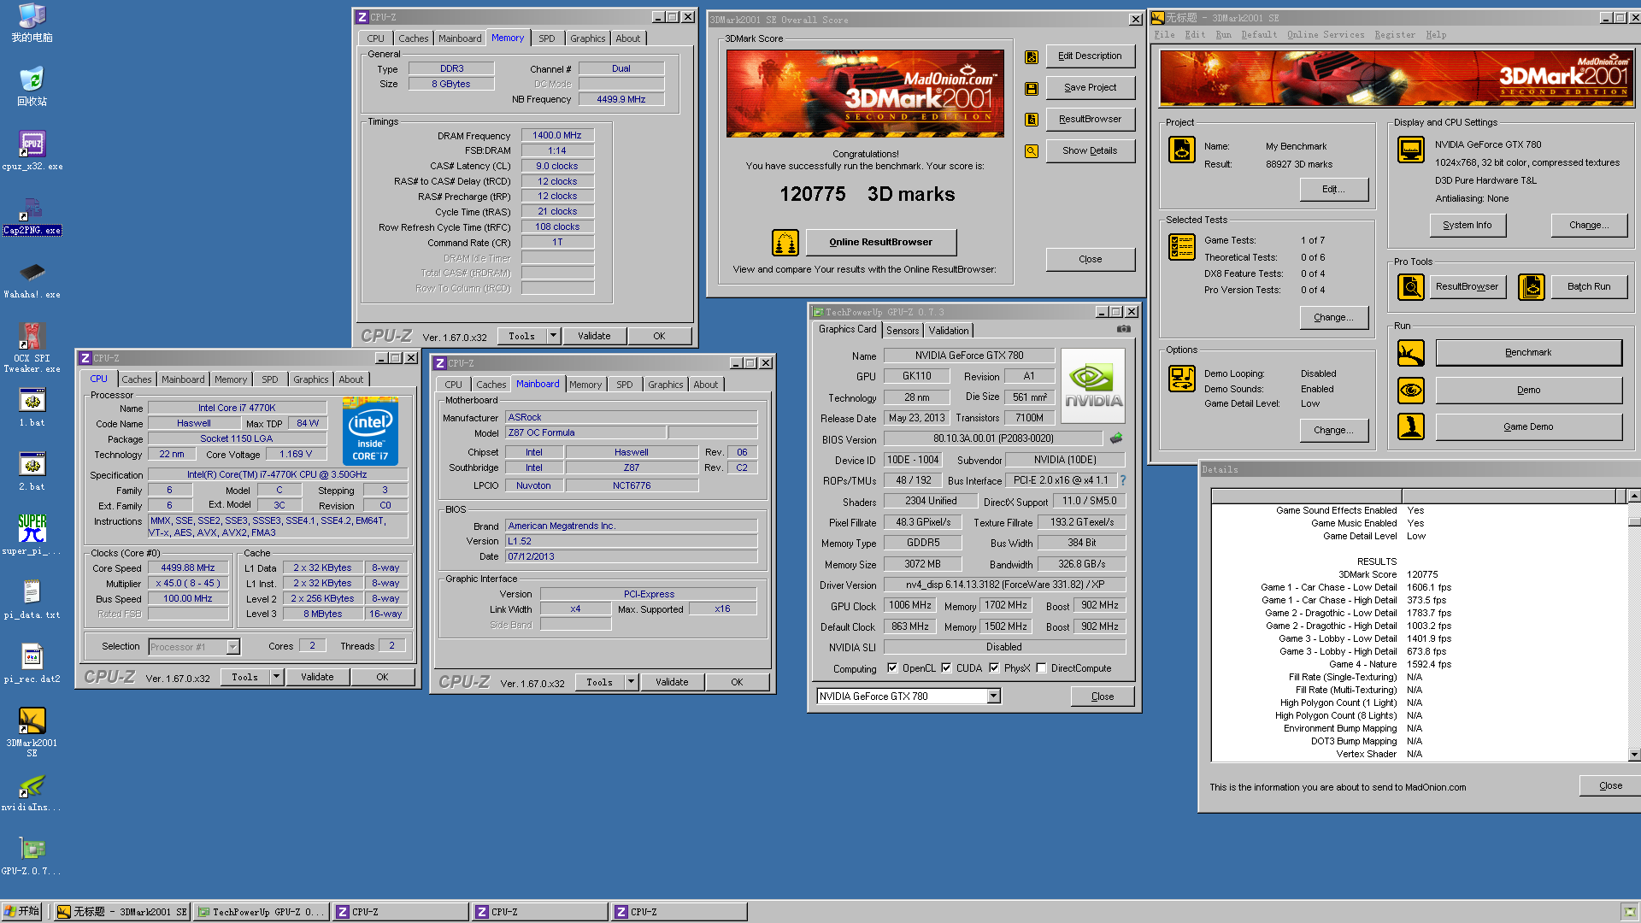
Task: Switch to the SPD tab in Memory window
Action: click(x=547, y=38)
